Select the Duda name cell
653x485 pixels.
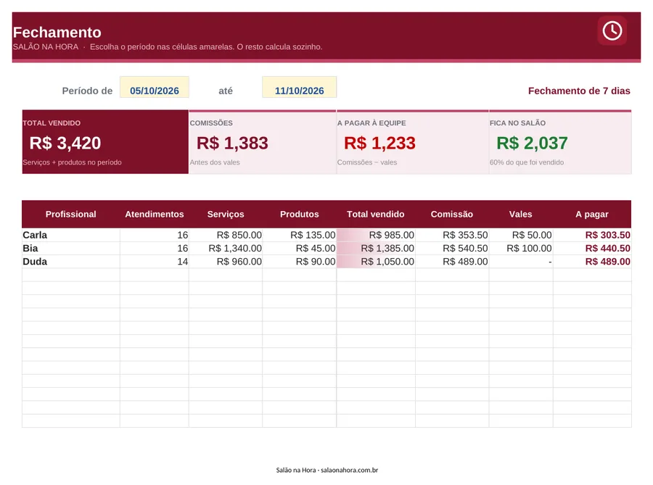click(71, 262)
